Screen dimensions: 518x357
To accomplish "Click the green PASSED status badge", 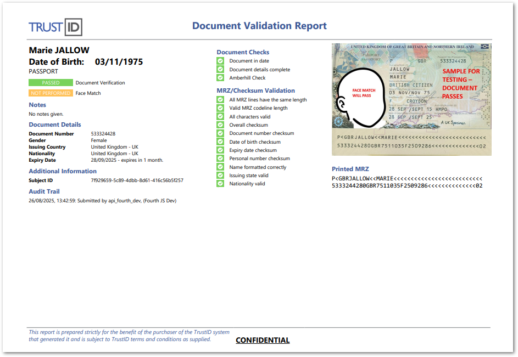I will (x=51, y=83).
